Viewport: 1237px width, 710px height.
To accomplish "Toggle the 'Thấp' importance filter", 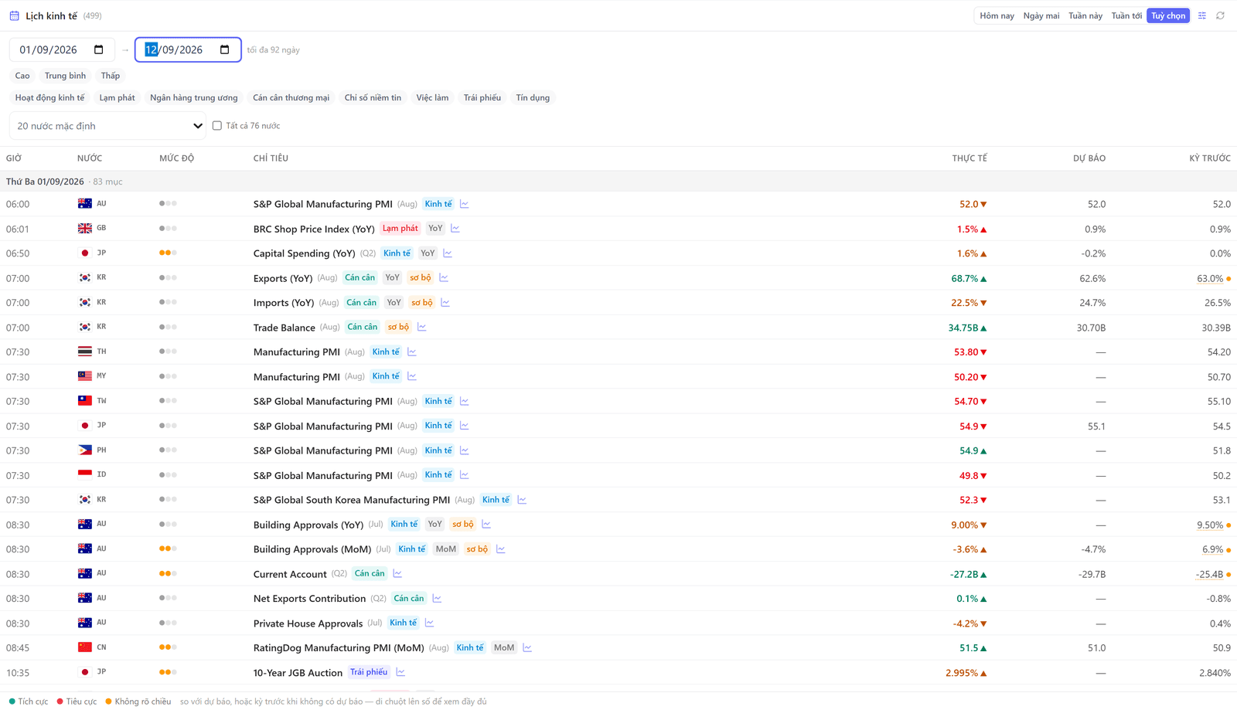I will coord(111,76).
